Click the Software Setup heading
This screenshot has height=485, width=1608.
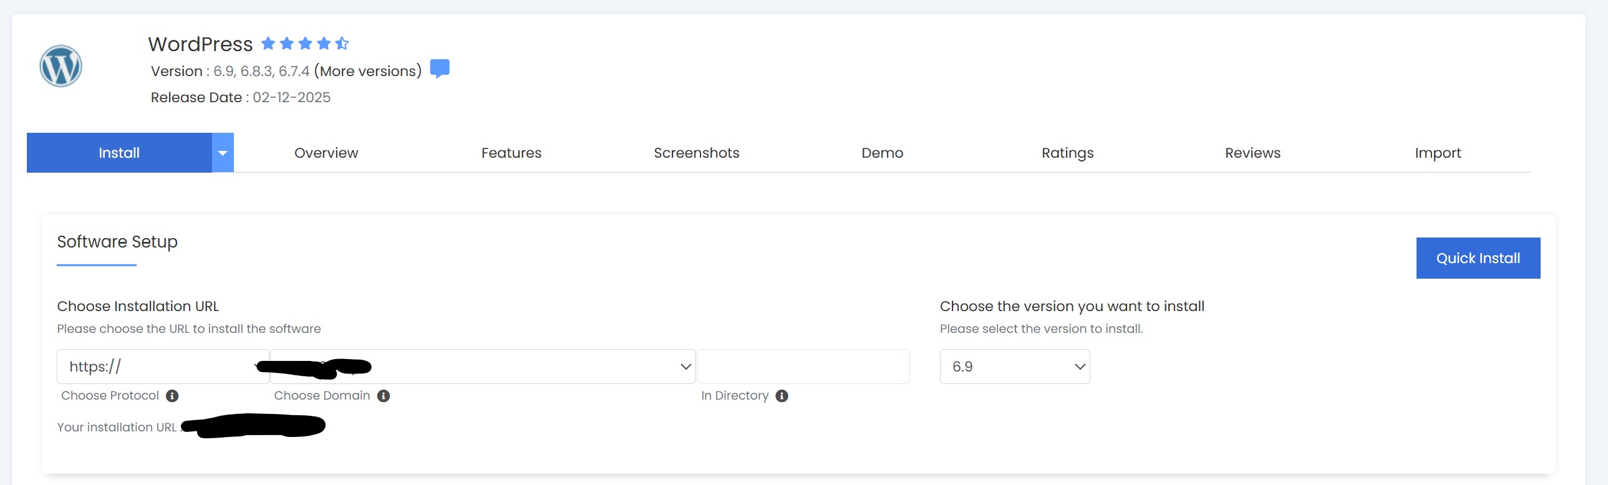(x=117, y=241)
